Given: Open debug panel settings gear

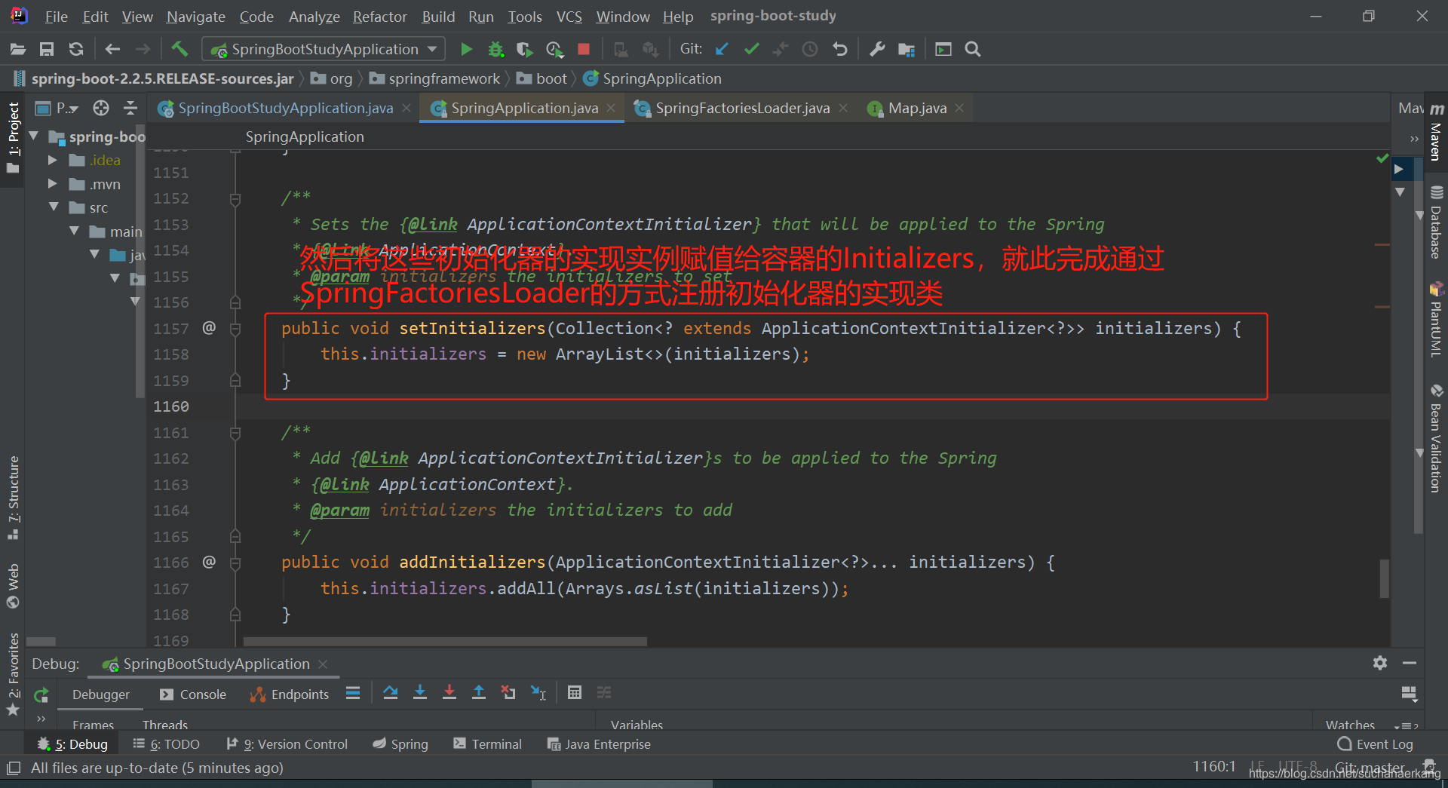Looking at the screenshot, I should (1380, 663).
